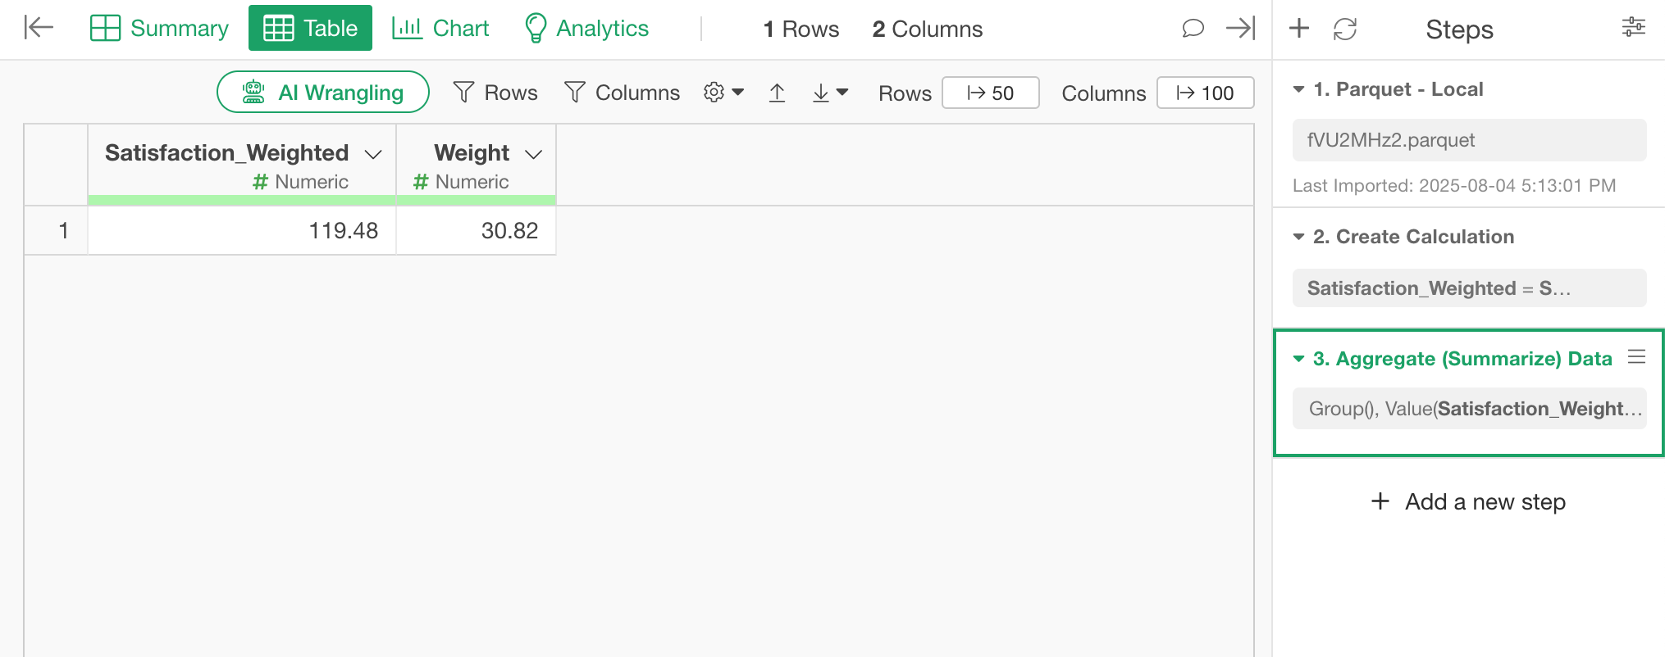
Task: Edit the Rows limit field showing 50
Action: click(991, 93)
